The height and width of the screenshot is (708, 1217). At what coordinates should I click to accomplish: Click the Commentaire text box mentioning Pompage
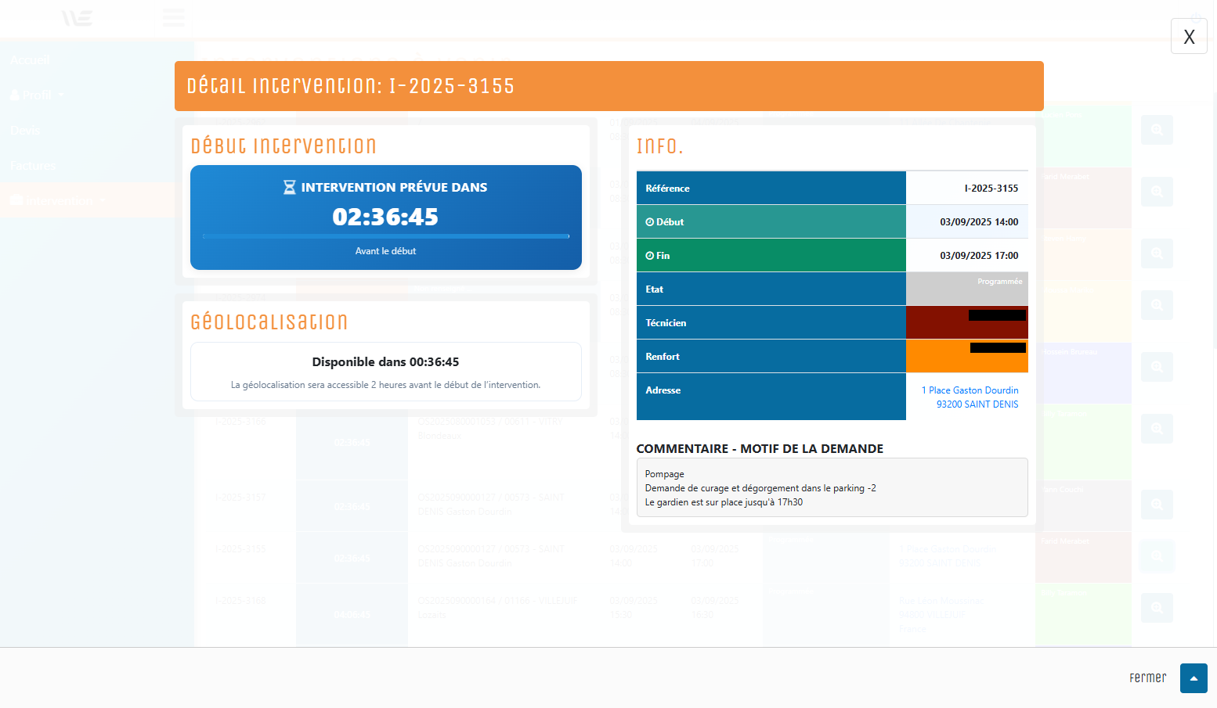point(831,487)
